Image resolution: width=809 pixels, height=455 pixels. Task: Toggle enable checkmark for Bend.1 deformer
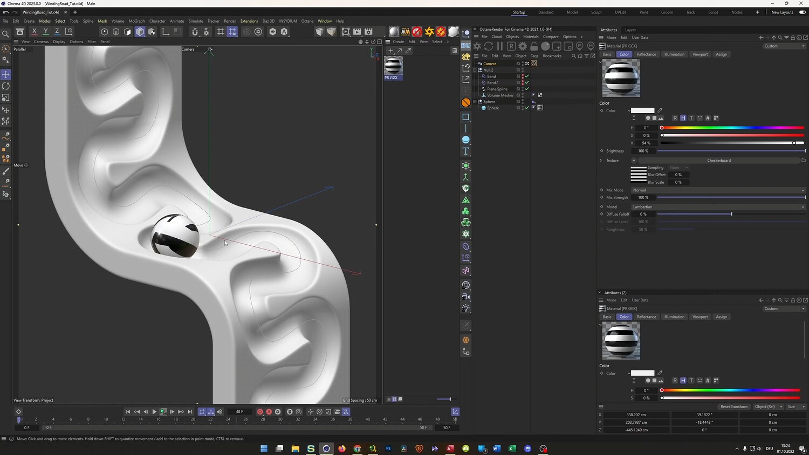(527, 82)
